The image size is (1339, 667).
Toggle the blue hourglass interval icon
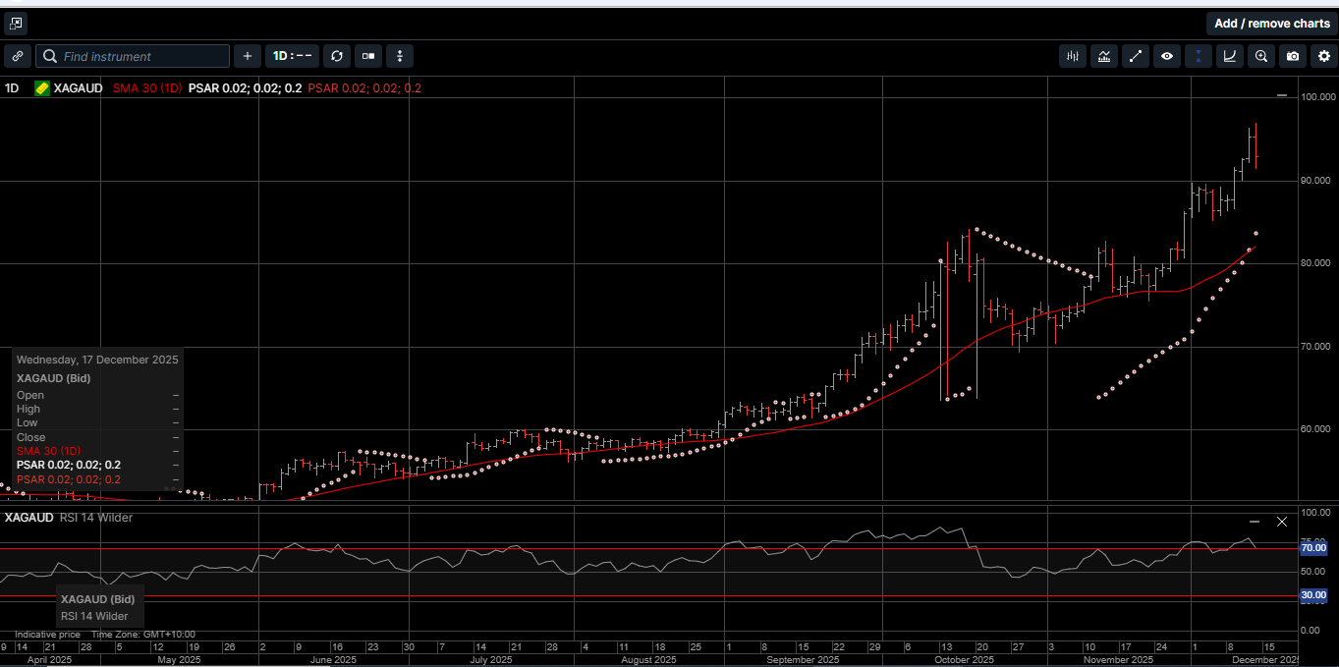point(1198,56)
